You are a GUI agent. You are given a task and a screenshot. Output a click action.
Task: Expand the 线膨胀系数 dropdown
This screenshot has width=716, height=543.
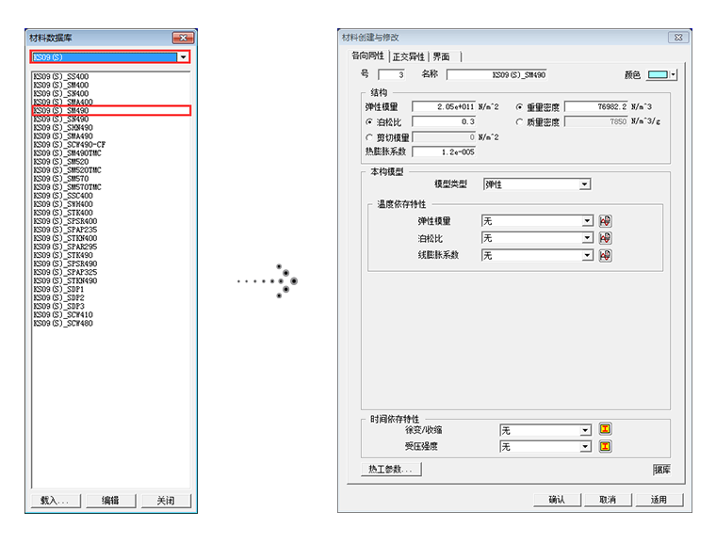click(587, 255)
